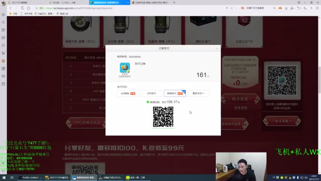Image resolution: width=321 pixels, height=181 pixels.
Task: Click the 王者之石*10 reward card
Action: pyautogui.click(x=244, y=32)
